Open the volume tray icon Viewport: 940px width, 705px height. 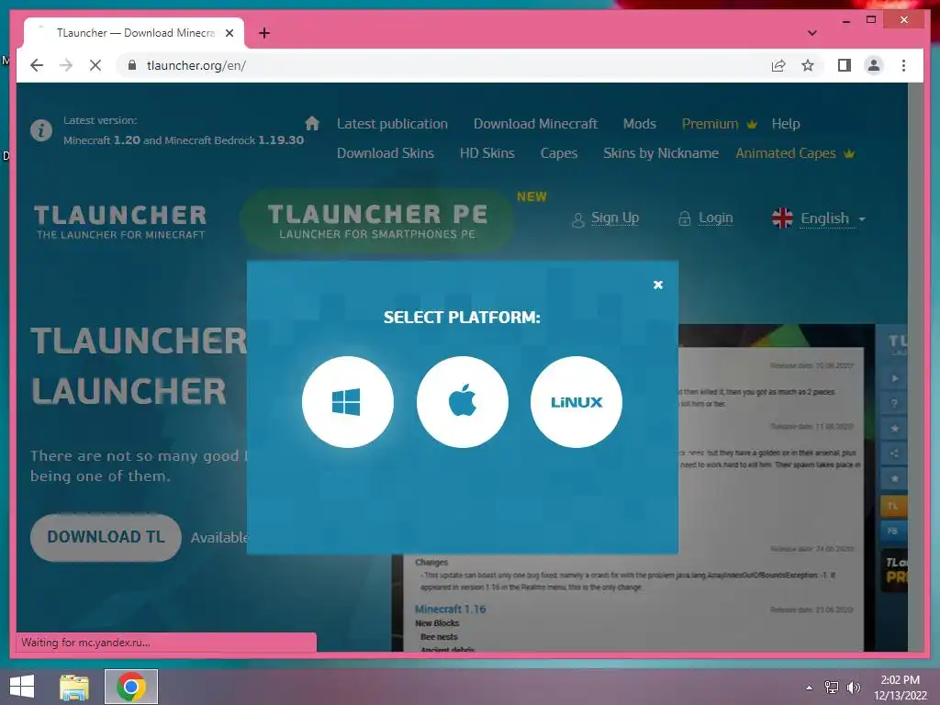pos(854,687)
